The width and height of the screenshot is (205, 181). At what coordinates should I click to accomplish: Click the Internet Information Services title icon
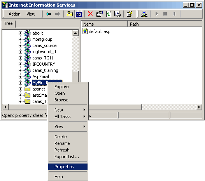[x=5, y=5]
